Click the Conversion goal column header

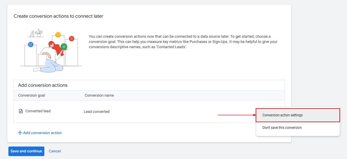point(32,95)
